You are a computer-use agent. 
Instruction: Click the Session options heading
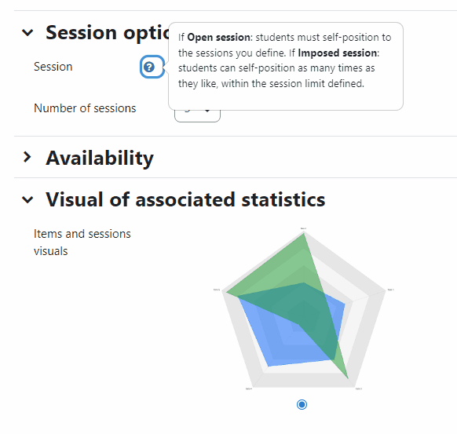[108, 32]
